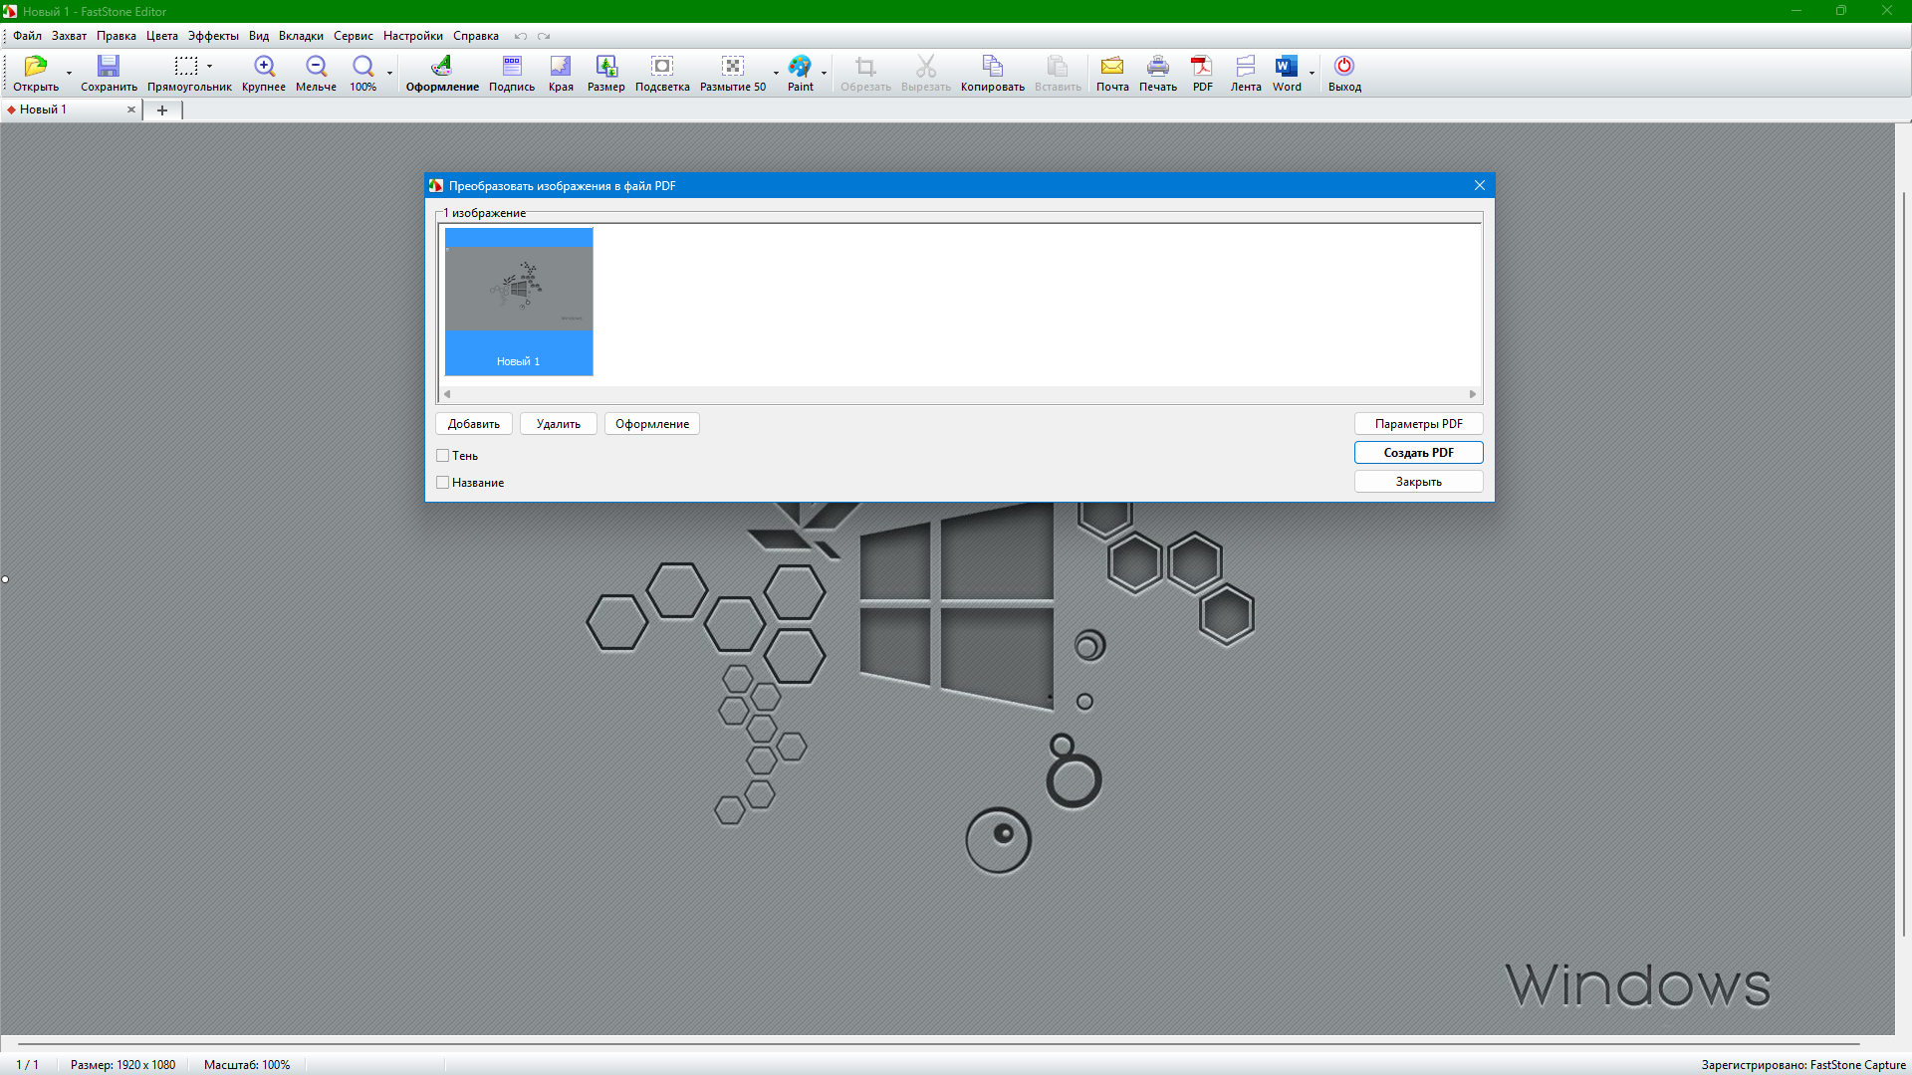Click the Word export icon
The height and width of the screenshot is (1075, 1912).
tap(1286, 67)
